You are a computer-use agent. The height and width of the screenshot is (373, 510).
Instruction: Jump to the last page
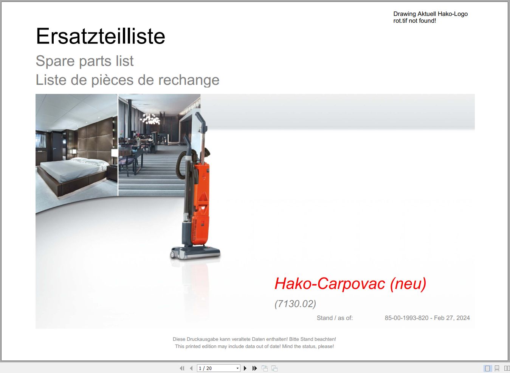pos(255,368)
